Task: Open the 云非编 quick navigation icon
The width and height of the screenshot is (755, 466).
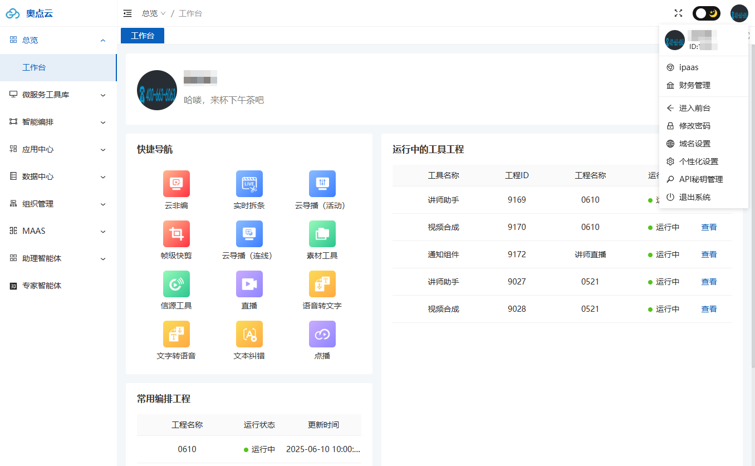Action: tap(177, 184)
